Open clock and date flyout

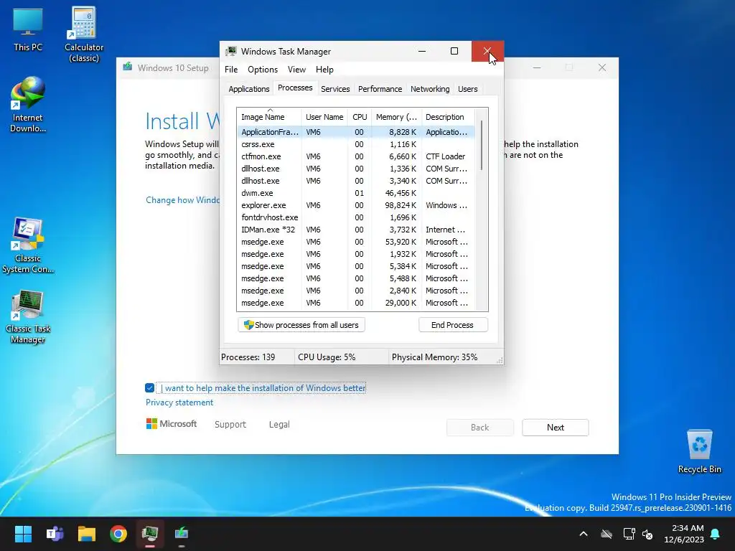tap(684, 534)
